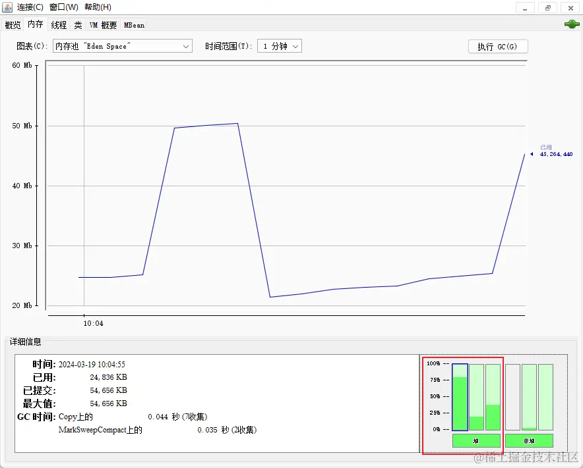Click the green 堆 heap button
The image size is (583, 468).
(x=476, y=441)
